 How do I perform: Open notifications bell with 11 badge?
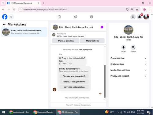pyautogui.click(x=140, y=17)
